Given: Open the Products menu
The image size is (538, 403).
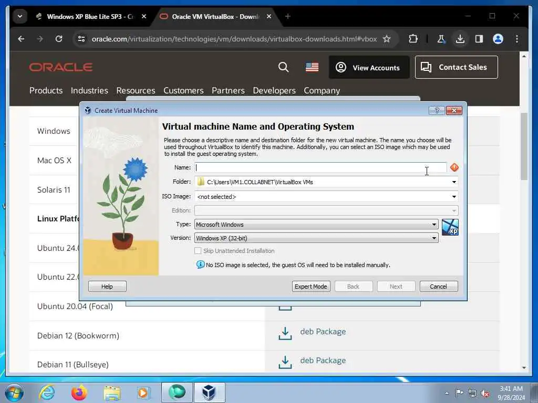Looking at the screenshot, I should coord(46,90).
